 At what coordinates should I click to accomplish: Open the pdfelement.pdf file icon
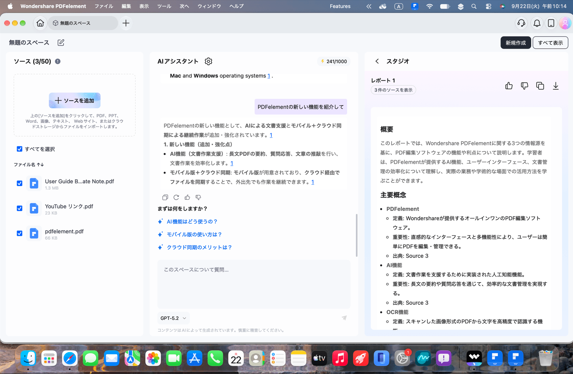[x=34, y=233]
